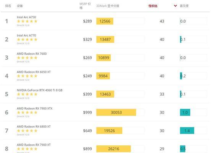The width and height of the screenshot is (211, 153).
Task: Click the 排名 column header
Action: pos(8,6)
